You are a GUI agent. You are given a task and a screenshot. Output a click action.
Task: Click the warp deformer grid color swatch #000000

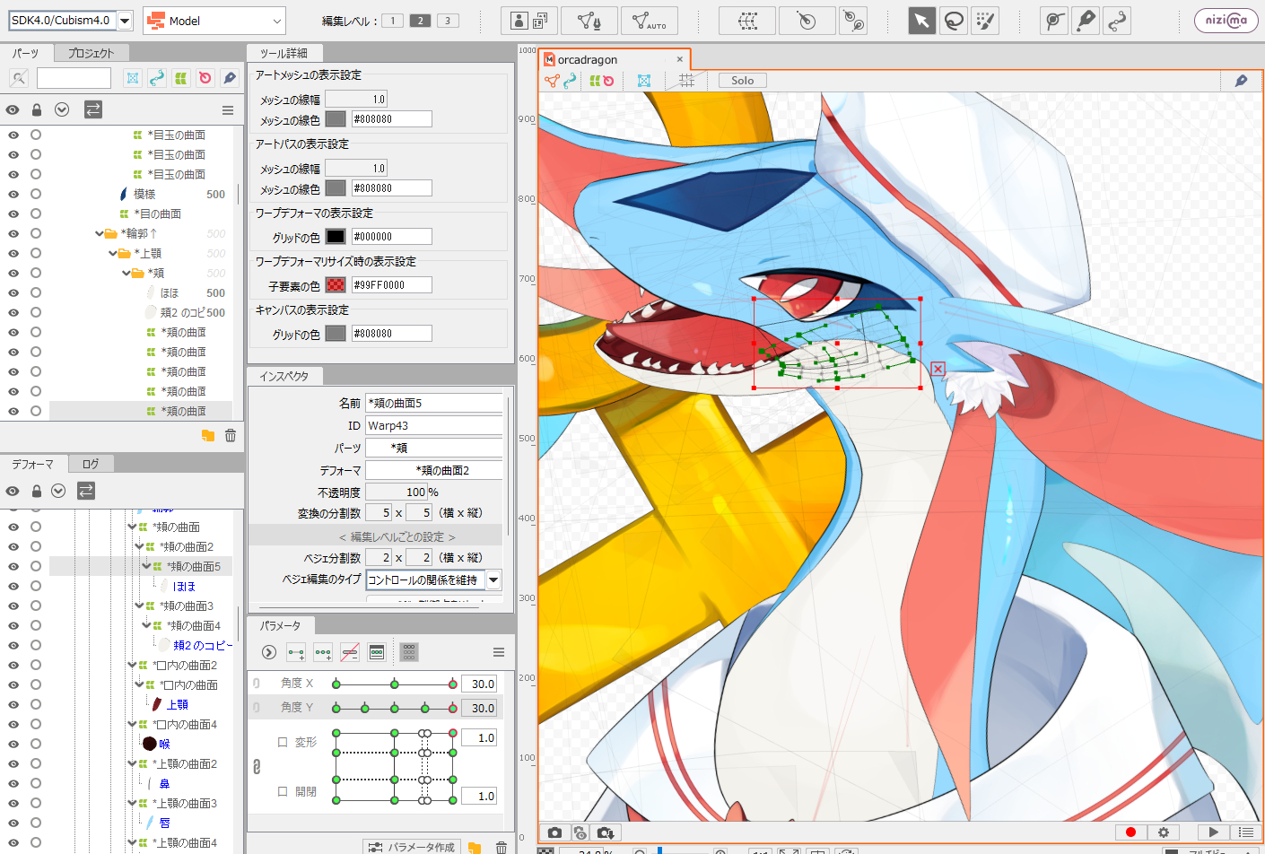pyautogui.click(x=336, y=237)
